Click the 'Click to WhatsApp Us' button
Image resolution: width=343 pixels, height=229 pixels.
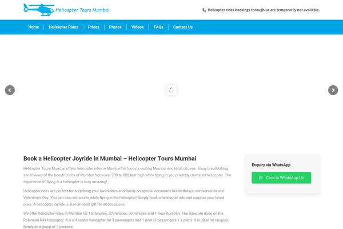coord(281,177)
